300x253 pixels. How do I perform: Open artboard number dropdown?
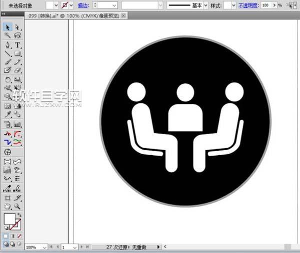(75, 248)
